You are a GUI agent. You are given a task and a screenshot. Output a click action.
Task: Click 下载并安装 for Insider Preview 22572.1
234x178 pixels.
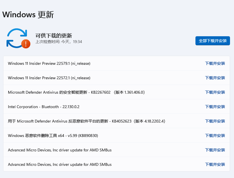coord(215,78)
